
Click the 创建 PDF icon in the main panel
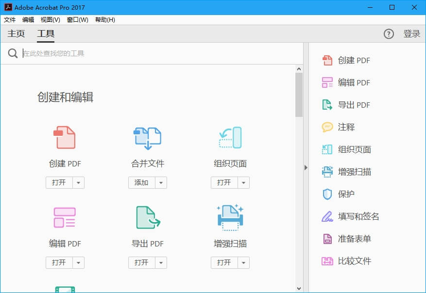coord(65,138)
